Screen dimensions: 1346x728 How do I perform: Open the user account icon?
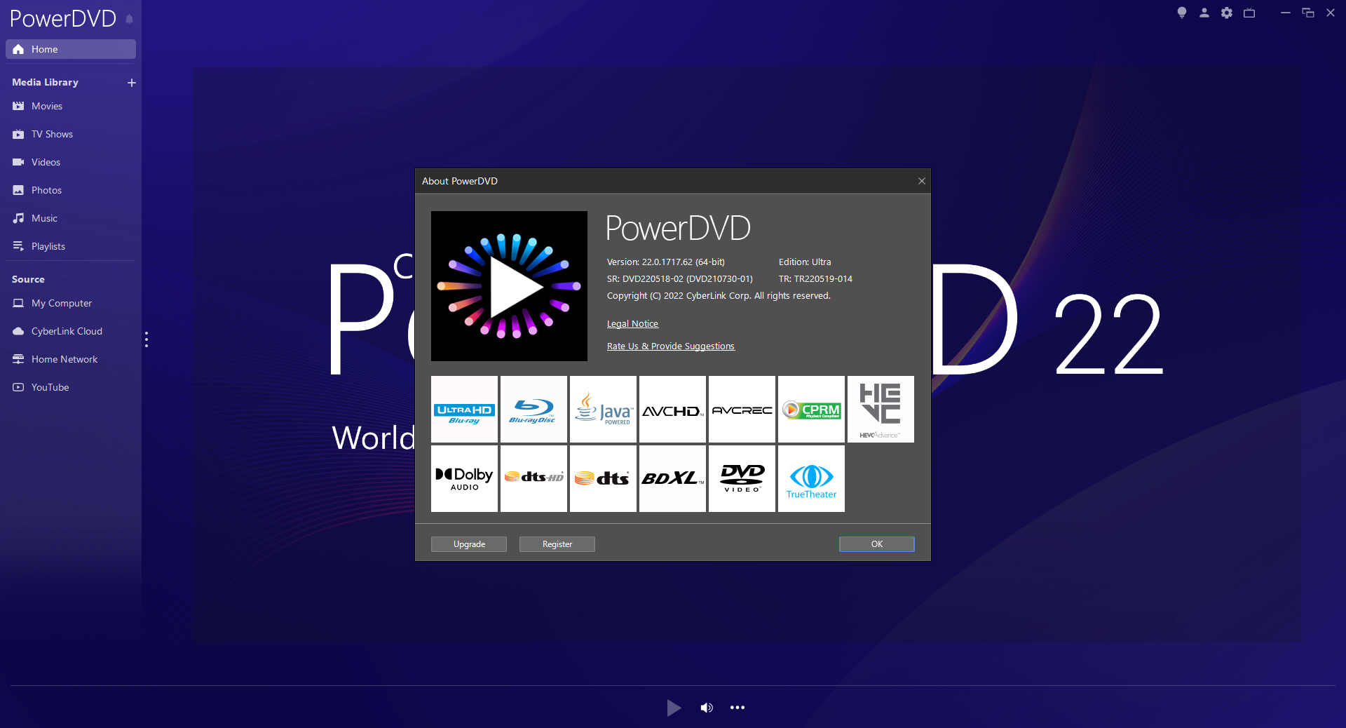[1204, 13]
